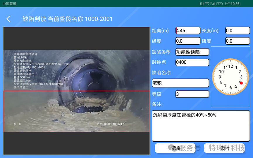The image size is (253, 158).
Task: Click the 纬度 input field
Action: pyautogui.click(x=237, y=41)
